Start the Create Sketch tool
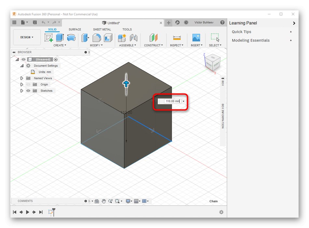Viewport: 309px width, 228px height. pyautogui.click(x=49, y=38)
